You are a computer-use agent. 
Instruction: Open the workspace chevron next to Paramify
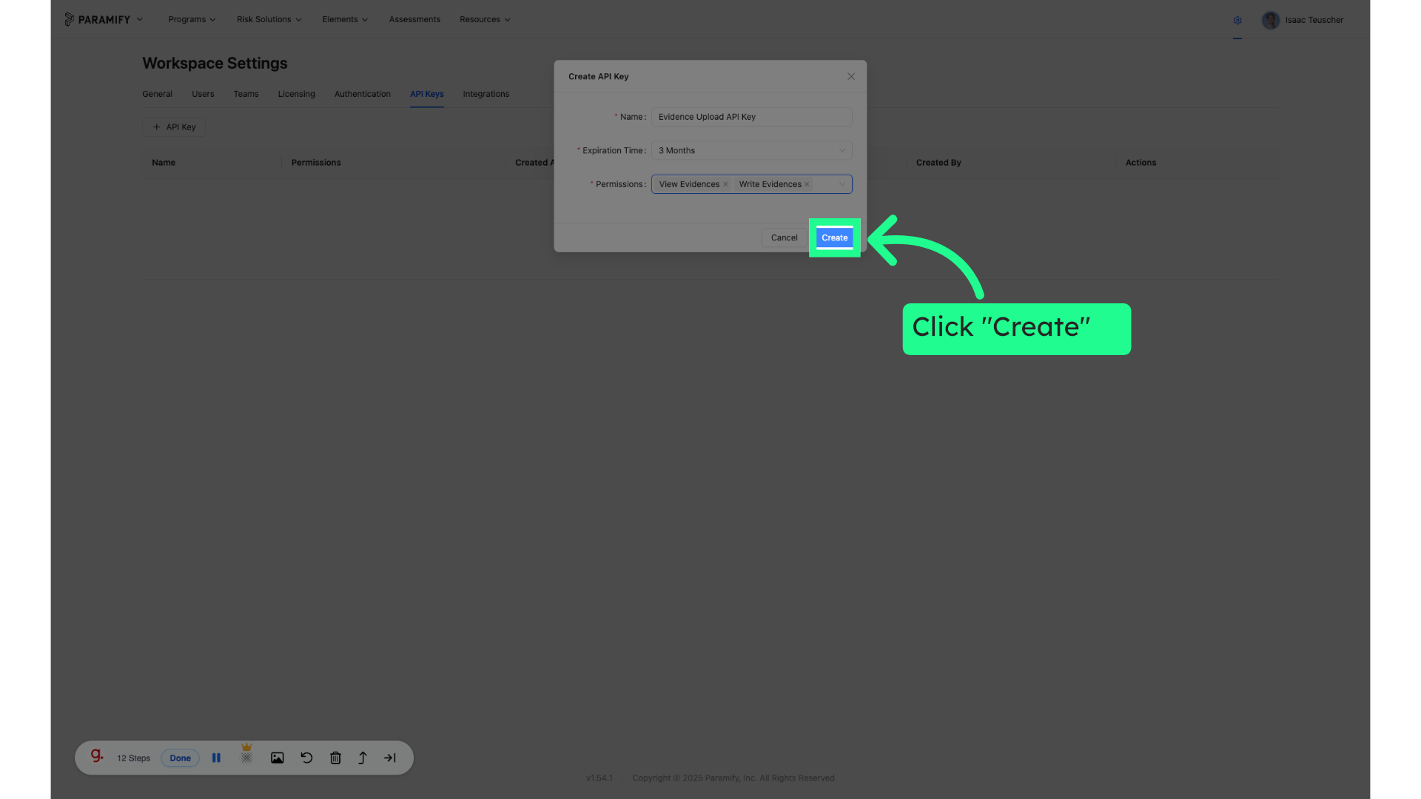pyautogui.click(x=140, y=19)
